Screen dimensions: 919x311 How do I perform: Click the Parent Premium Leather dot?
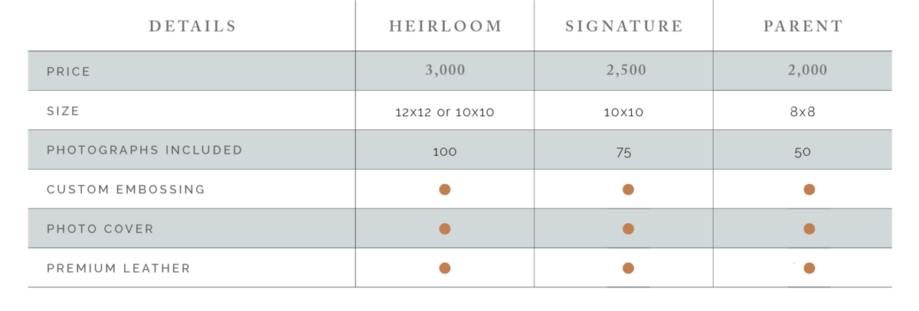coord(809,268)
